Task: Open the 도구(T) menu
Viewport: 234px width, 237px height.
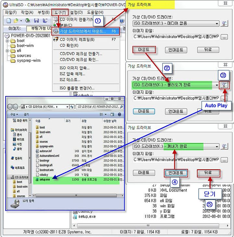Action: tap(60, 13)
